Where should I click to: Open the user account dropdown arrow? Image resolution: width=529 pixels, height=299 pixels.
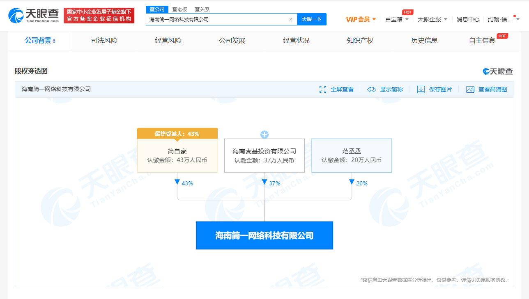(517, 19)
